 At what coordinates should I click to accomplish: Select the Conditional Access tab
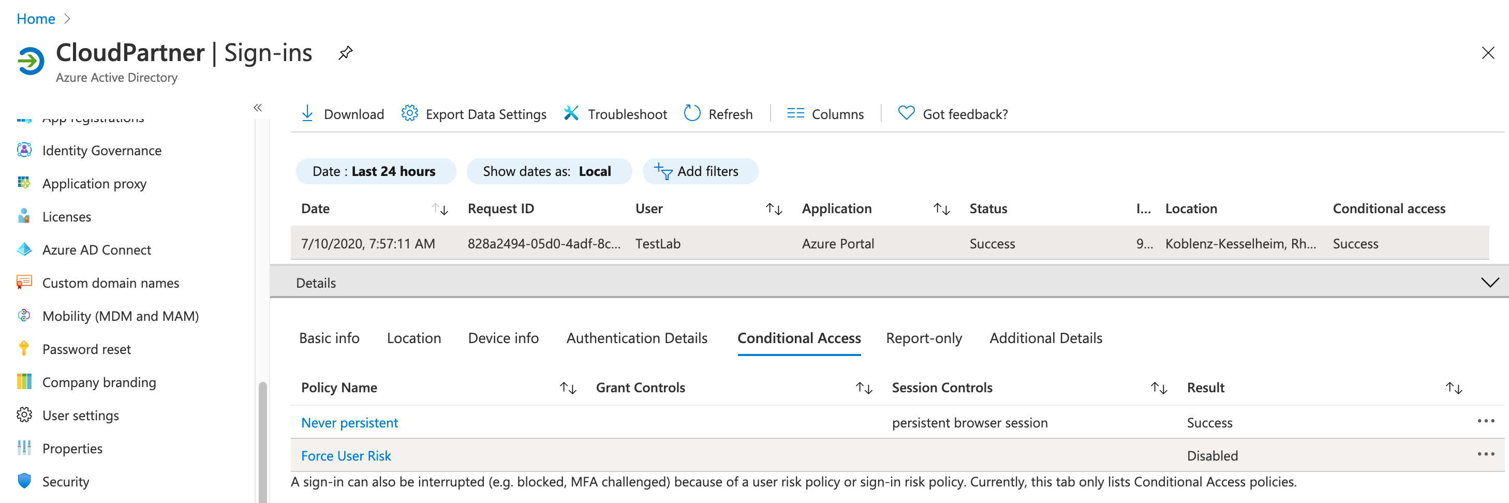(x=799, y=338)
